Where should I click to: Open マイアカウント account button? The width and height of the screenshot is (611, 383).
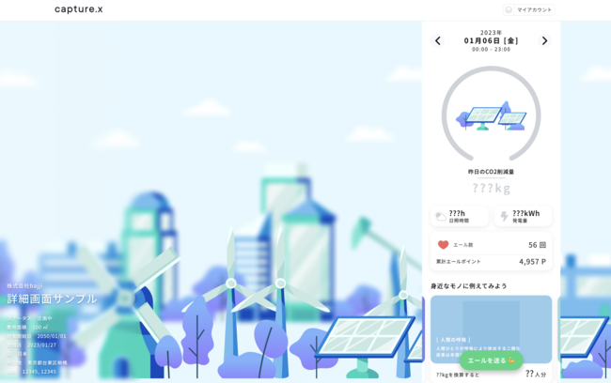click(529, 9)
